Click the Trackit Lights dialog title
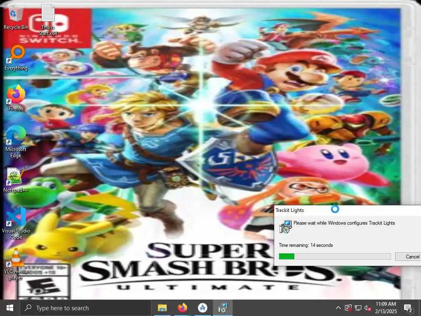 coord(290,210)
